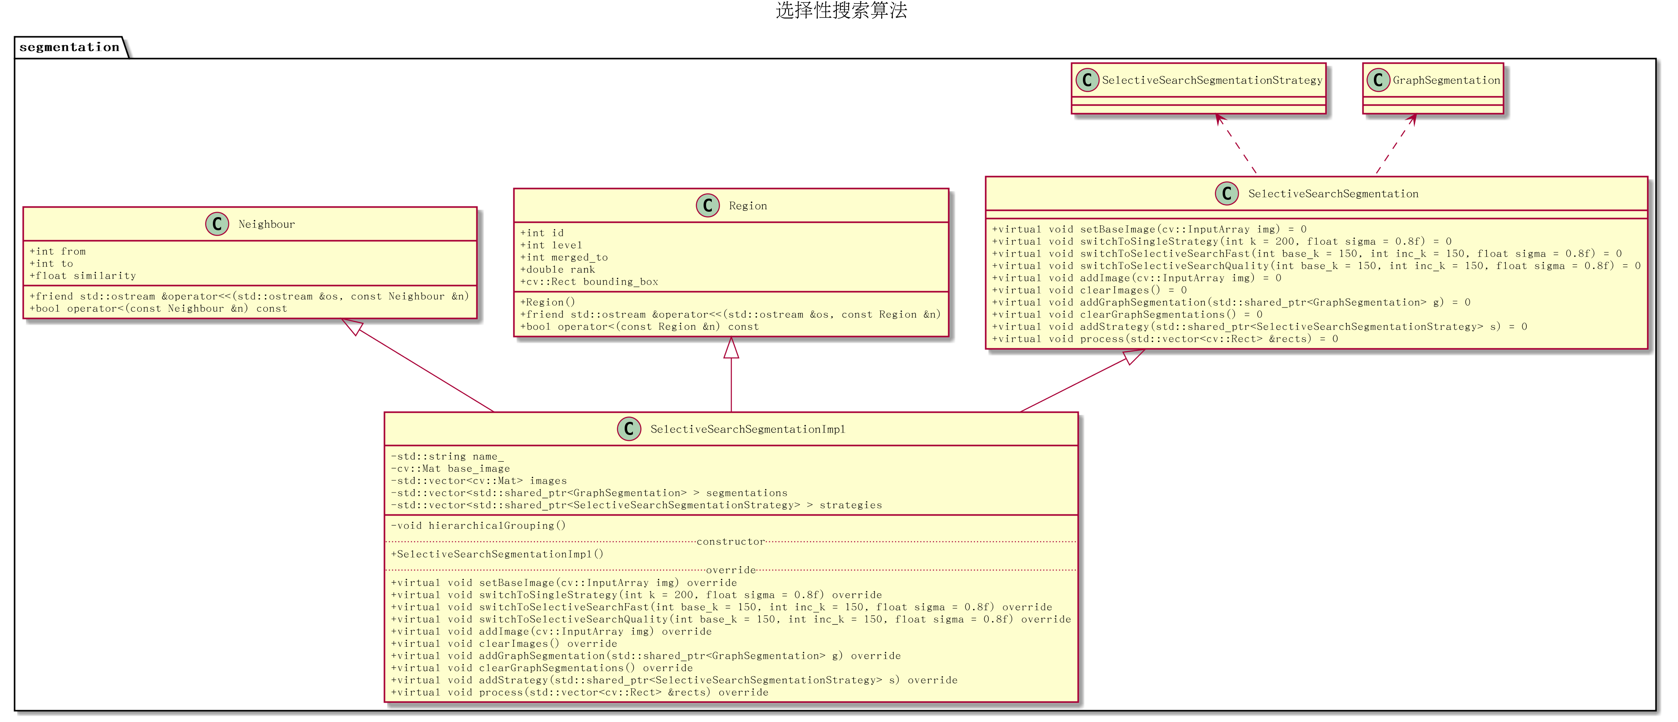Click inheritance arrowhead pointing to Neighbour
The height and width of the screenshot is (722, 1678).
[352, 326]
